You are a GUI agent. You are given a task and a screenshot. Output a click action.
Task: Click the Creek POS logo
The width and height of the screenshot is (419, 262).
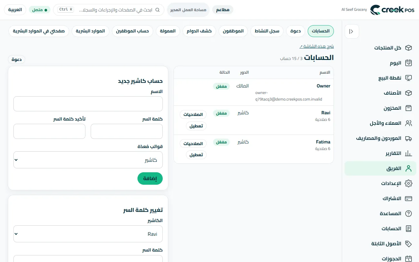coord(392,10)
